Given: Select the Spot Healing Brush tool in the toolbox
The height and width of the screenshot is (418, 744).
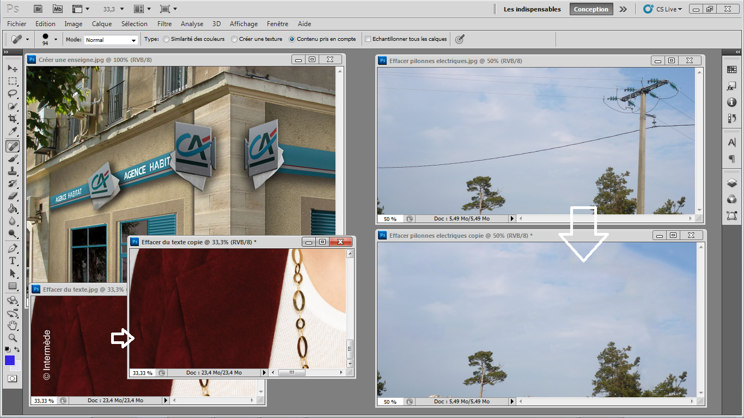Looking at the screenshot, I should (13, 146).
